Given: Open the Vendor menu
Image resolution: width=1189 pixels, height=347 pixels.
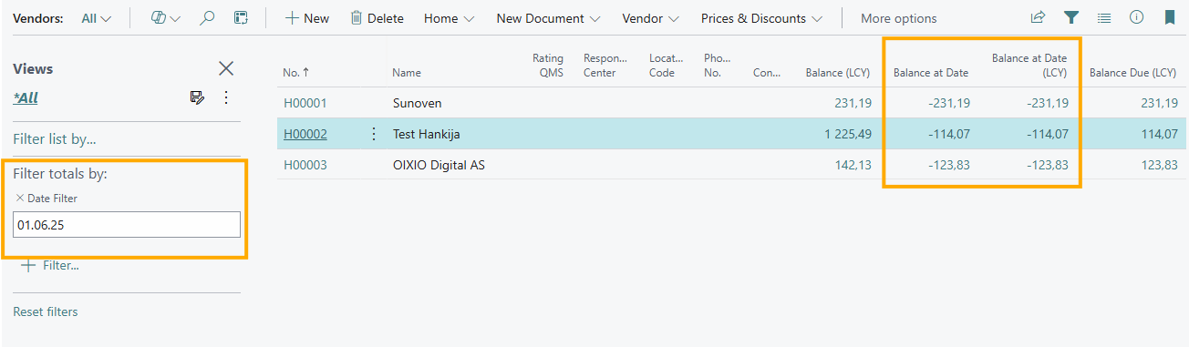Looking at the screenshot, I should point(650,18).
